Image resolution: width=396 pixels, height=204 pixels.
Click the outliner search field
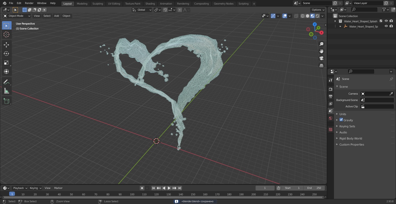pos(364,10)
